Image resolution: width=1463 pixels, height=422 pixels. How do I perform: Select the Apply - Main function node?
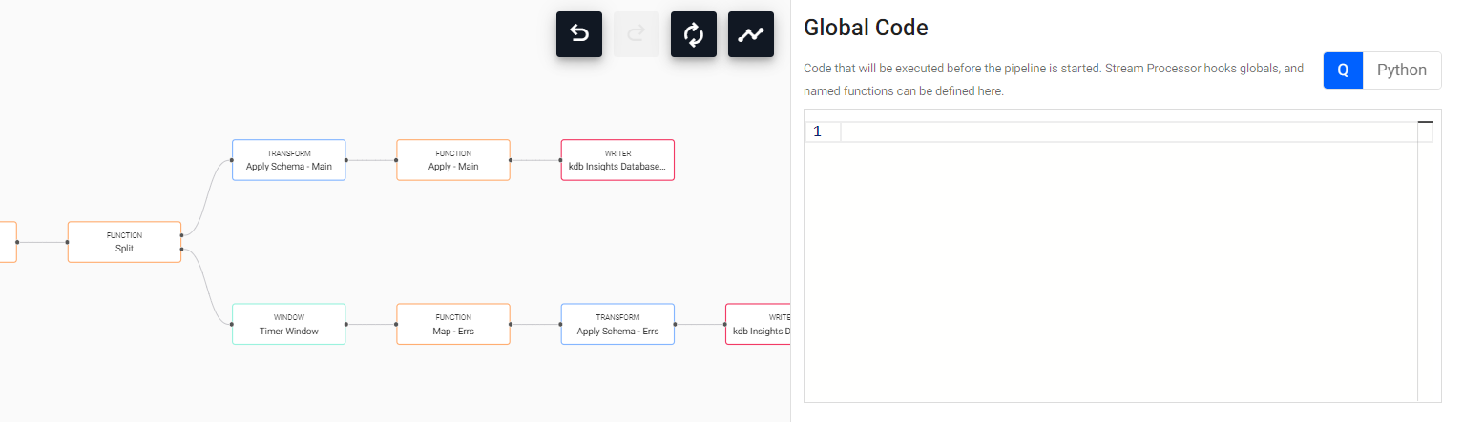pos(453,160)
